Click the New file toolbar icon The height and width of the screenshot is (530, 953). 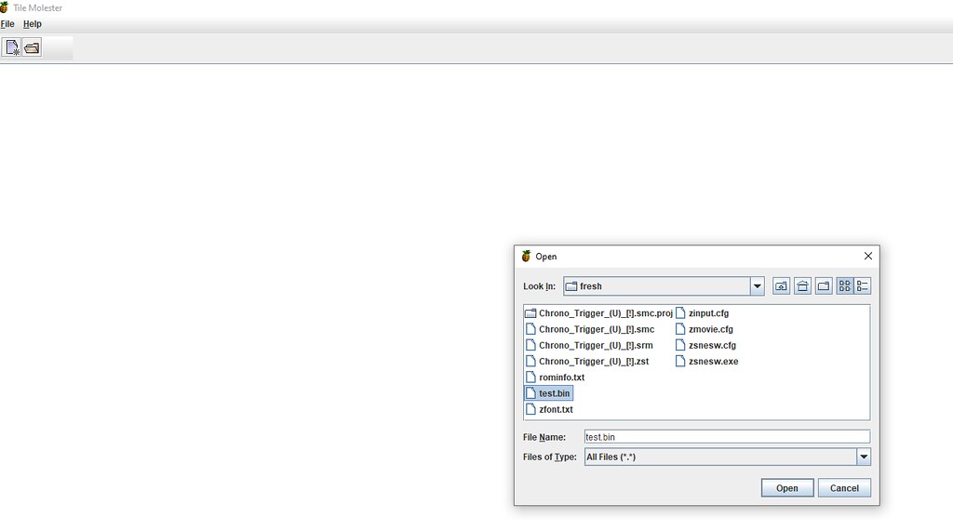pyautogui.click(x=12, y=47)
